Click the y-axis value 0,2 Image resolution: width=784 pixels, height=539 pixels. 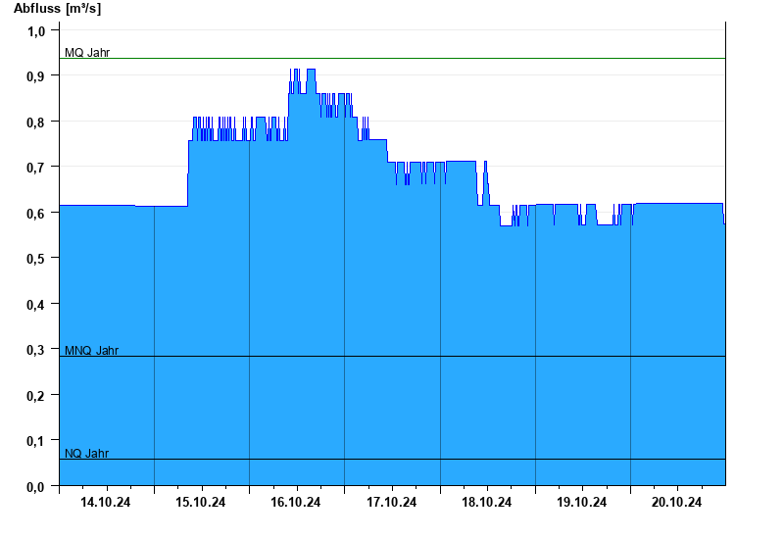click(36, 396)
